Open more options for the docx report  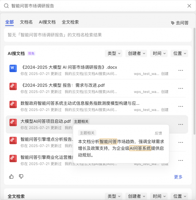coord(181,70)
